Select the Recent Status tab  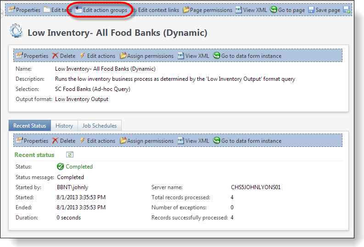point(30,126)
